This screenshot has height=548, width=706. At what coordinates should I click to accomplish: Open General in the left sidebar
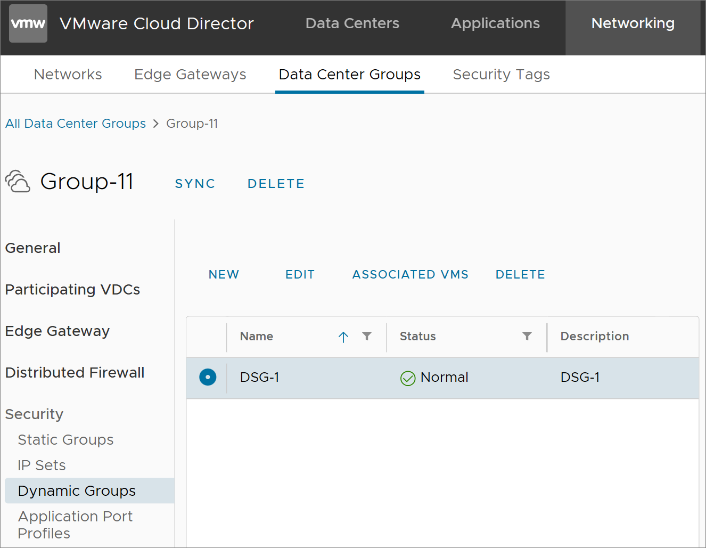33,248
